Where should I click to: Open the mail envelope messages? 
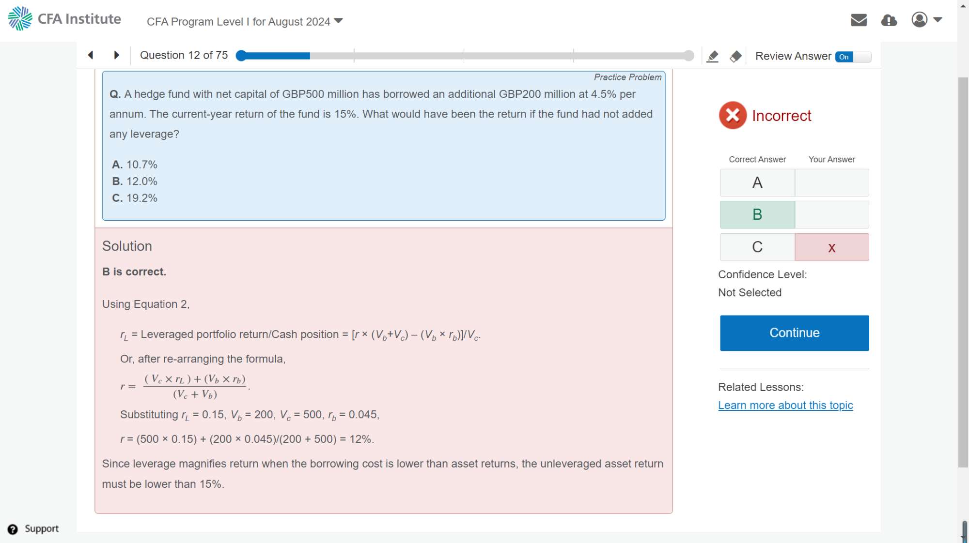click(859, 20)
